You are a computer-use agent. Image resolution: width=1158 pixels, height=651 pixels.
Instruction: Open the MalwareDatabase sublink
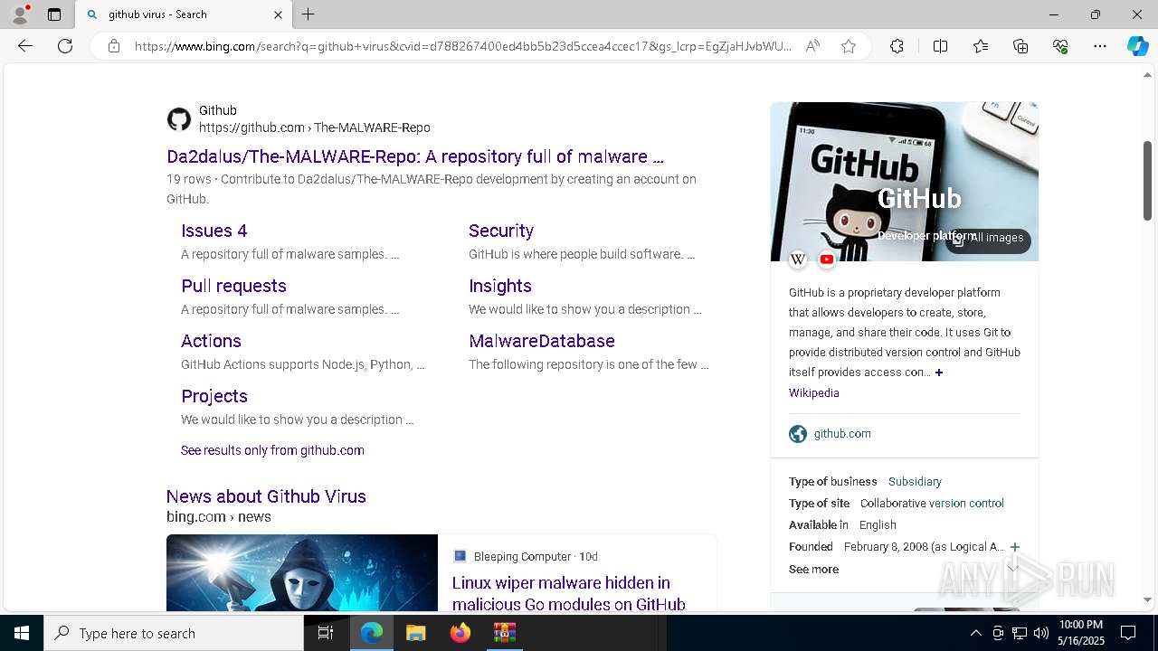(542, 341)
